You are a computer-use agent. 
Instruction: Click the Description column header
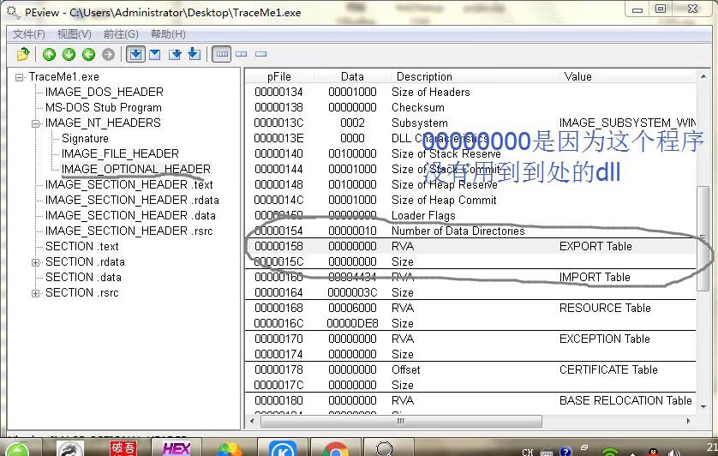click(475, 76)
